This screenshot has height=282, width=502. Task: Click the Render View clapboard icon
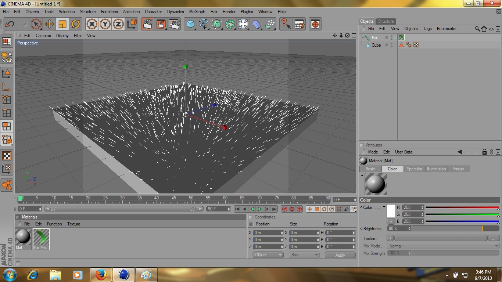click(147, 24)
